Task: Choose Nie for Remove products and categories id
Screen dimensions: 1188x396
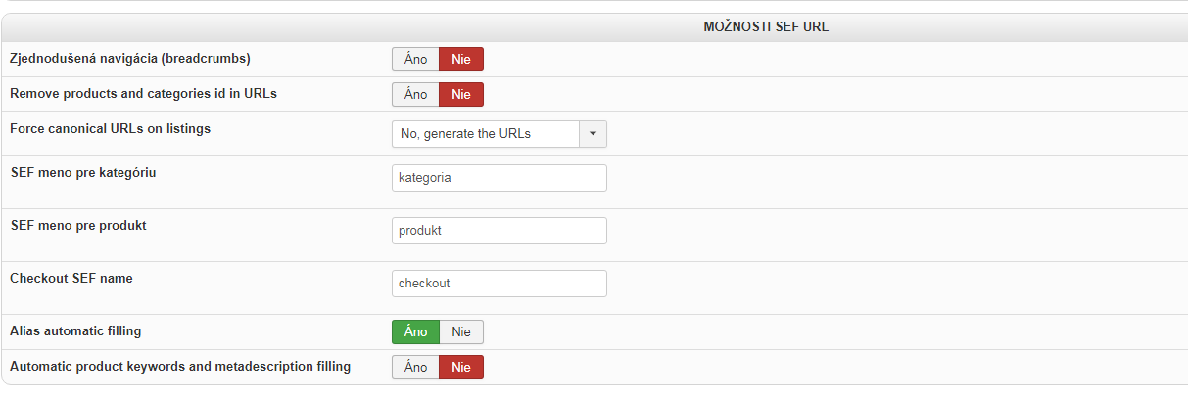Action: (461, 95)
